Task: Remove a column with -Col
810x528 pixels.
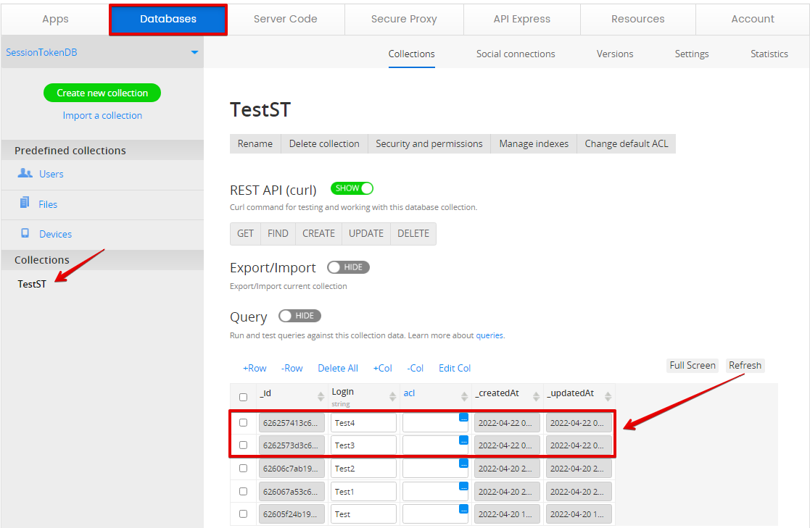Action: click(416, 368)
